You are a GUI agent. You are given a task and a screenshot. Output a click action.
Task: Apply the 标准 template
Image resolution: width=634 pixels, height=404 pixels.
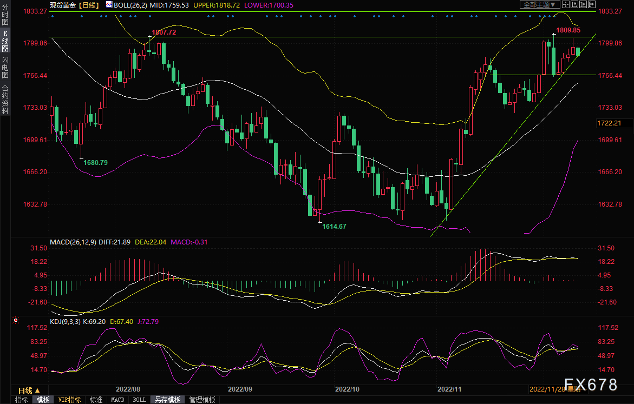point(96,400)
